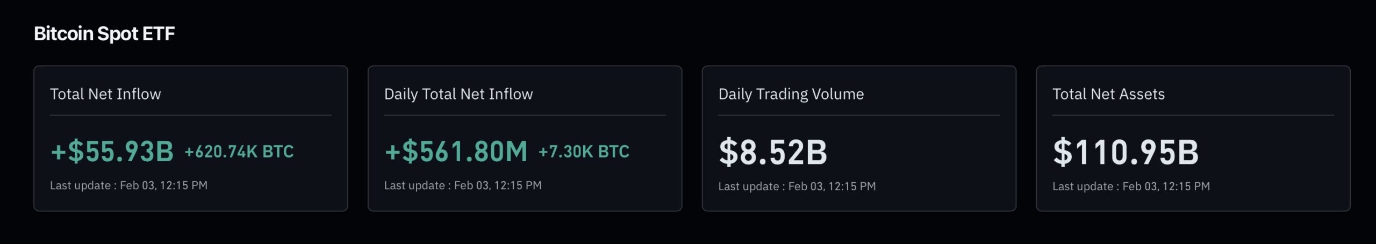Screen dimensions: 1376x244
Task: Select the Daily Trading Volume title
Action: 791,94
